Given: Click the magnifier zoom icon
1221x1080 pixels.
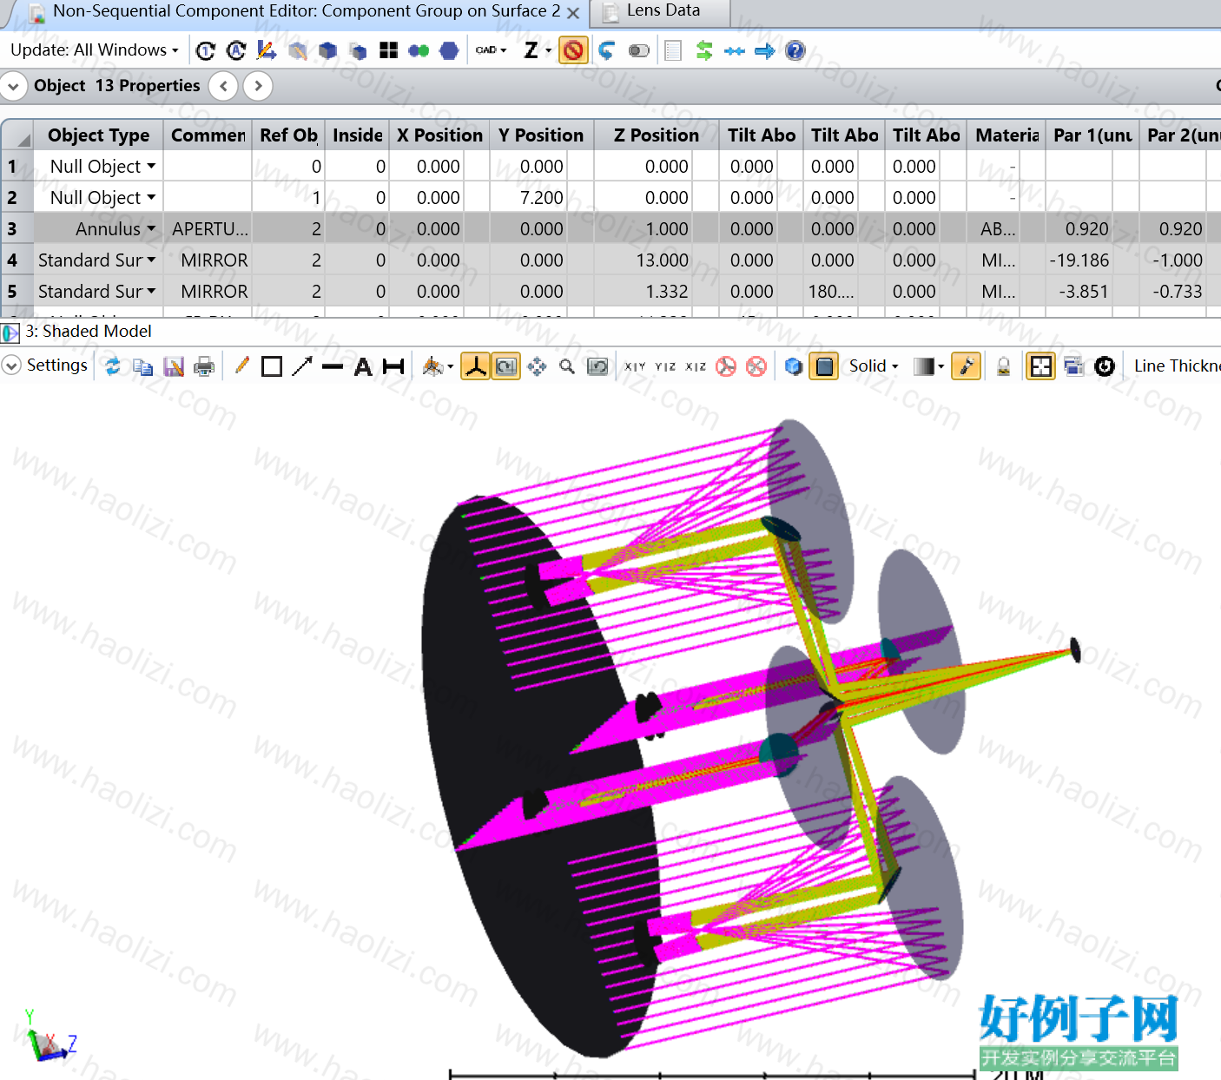Looking at the screenshot, I should coord(567,366).
